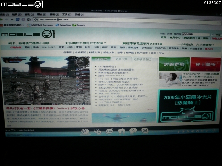Open the 行動加值 red category link

16,47
